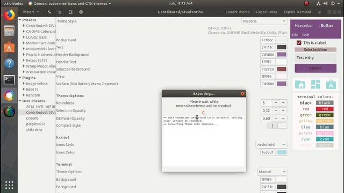The width and height of the screenshot is (344, 193).
Task: Open the Icons Style Archdroid dropdown
Action: pos(271,145)
